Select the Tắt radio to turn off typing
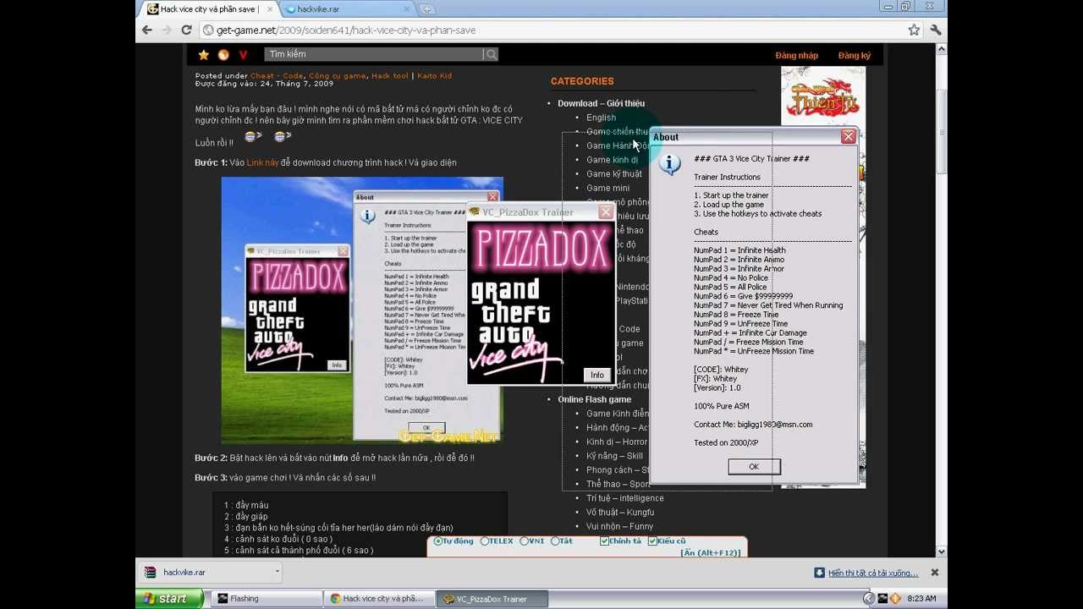This screenshot has width=1083, height=609. click(x=555, y=541)
